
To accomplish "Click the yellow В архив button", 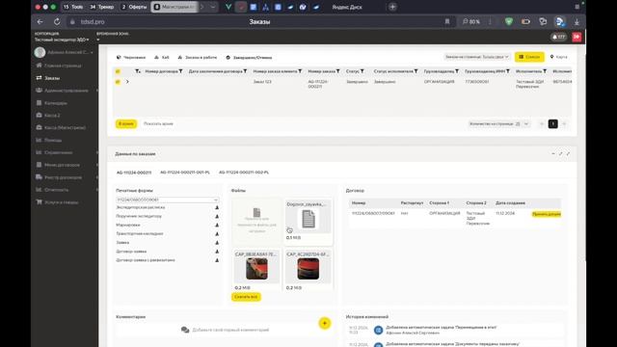I will [126, 124].
